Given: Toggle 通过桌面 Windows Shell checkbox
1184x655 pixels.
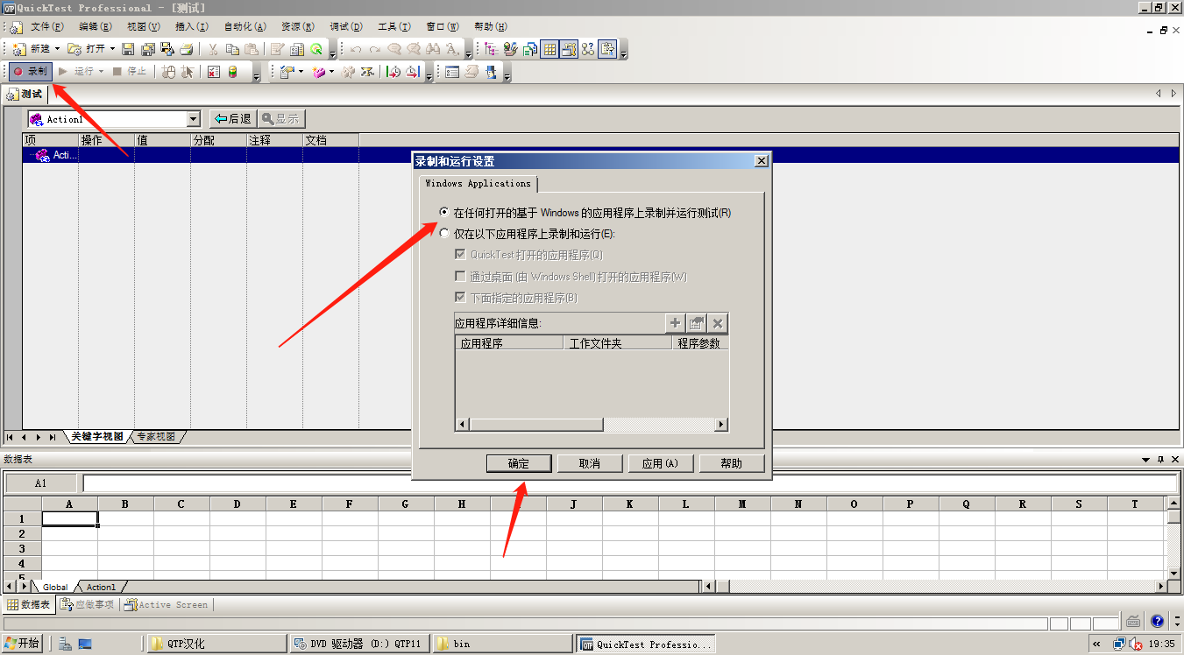Looking at the screenshot, I should [460, 277].
